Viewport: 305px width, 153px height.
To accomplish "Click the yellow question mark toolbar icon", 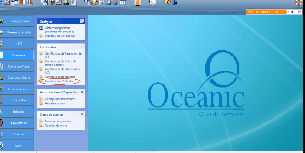I will [x=167, y=3].
